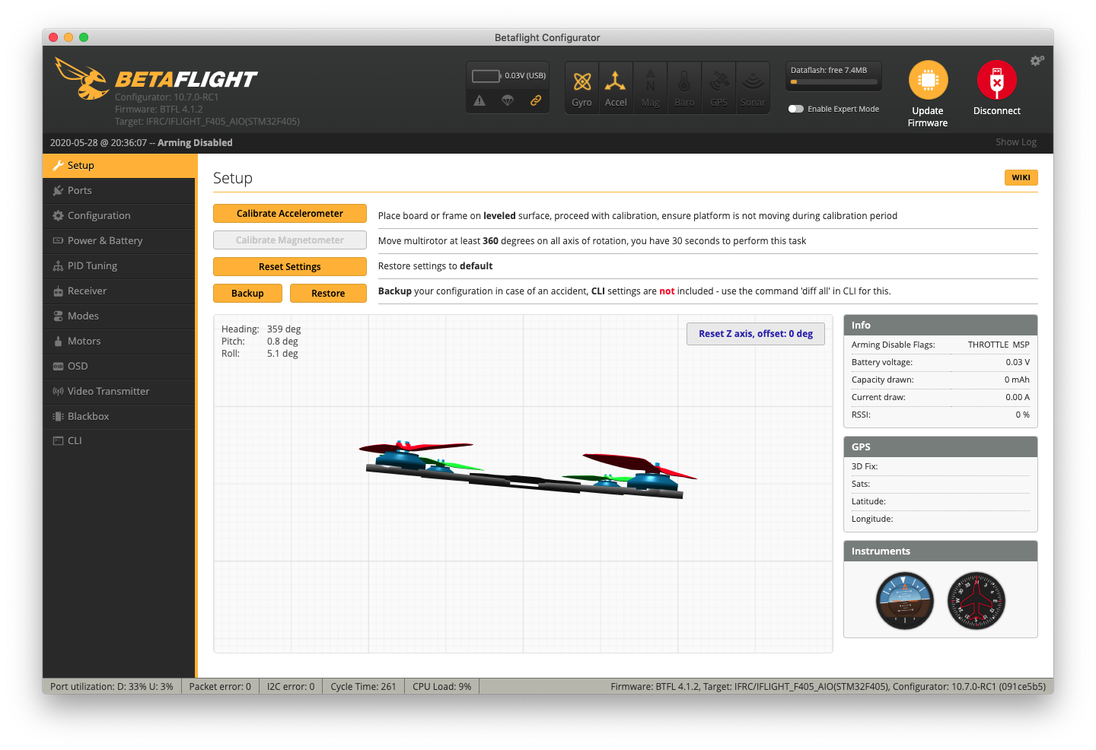
Task: Click the heading compass instrument
Action: (x=977, y=601)
